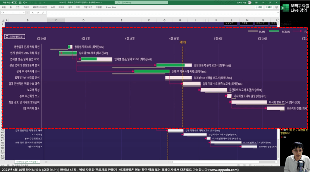
Task: Click the Save icon in Quick Access Toolbar
Action: click(x=21, y=2)
